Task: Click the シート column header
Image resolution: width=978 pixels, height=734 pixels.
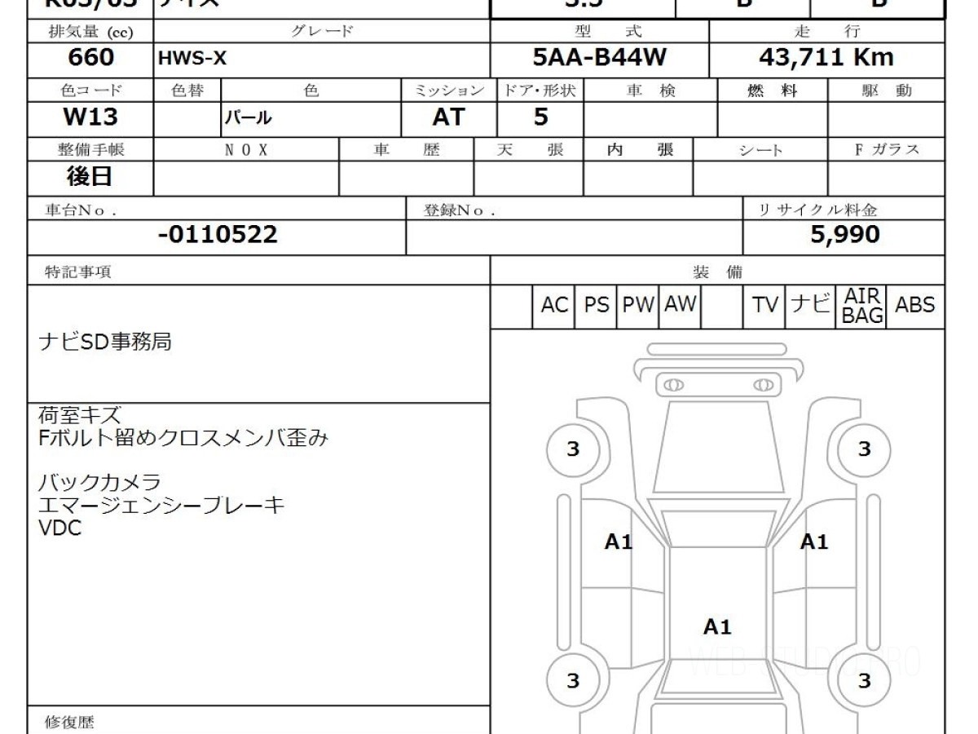Action: 760,150
